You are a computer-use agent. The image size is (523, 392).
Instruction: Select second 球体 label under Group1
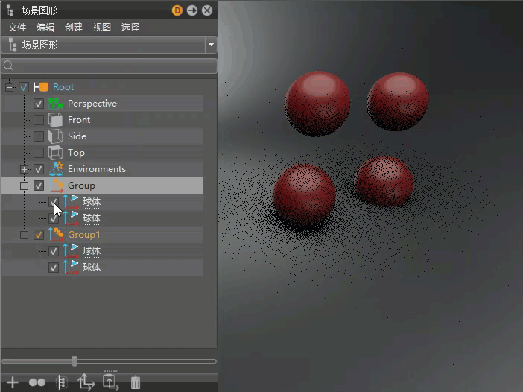pos(92,268)
